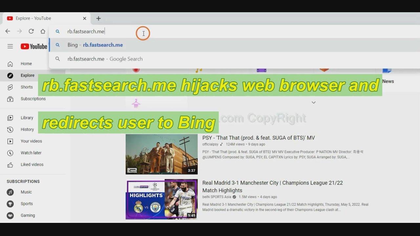Open Subscriptions in the sidebar
This screenshot has width=420, height=236.
(x=33, y=99)
